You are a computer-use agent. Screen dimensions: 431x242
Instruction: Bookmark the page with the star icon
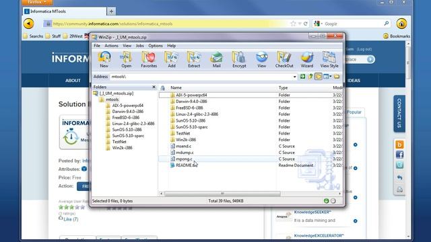[x=293, y=24]
